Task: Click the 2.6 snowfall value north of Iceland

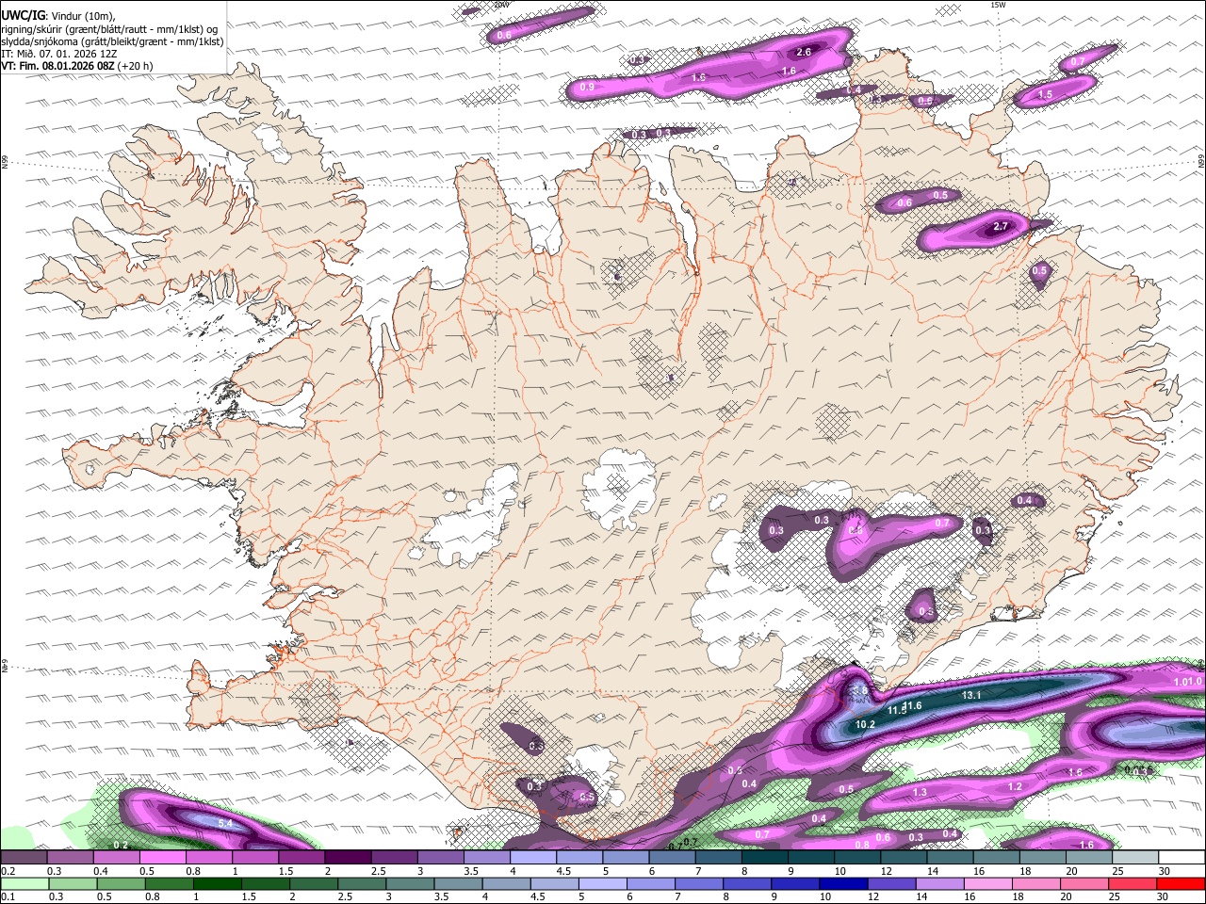Action: tap(804, 52)
